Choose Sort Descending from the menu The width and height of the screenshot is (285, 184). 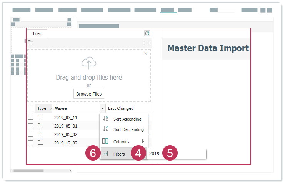point(128,129)
